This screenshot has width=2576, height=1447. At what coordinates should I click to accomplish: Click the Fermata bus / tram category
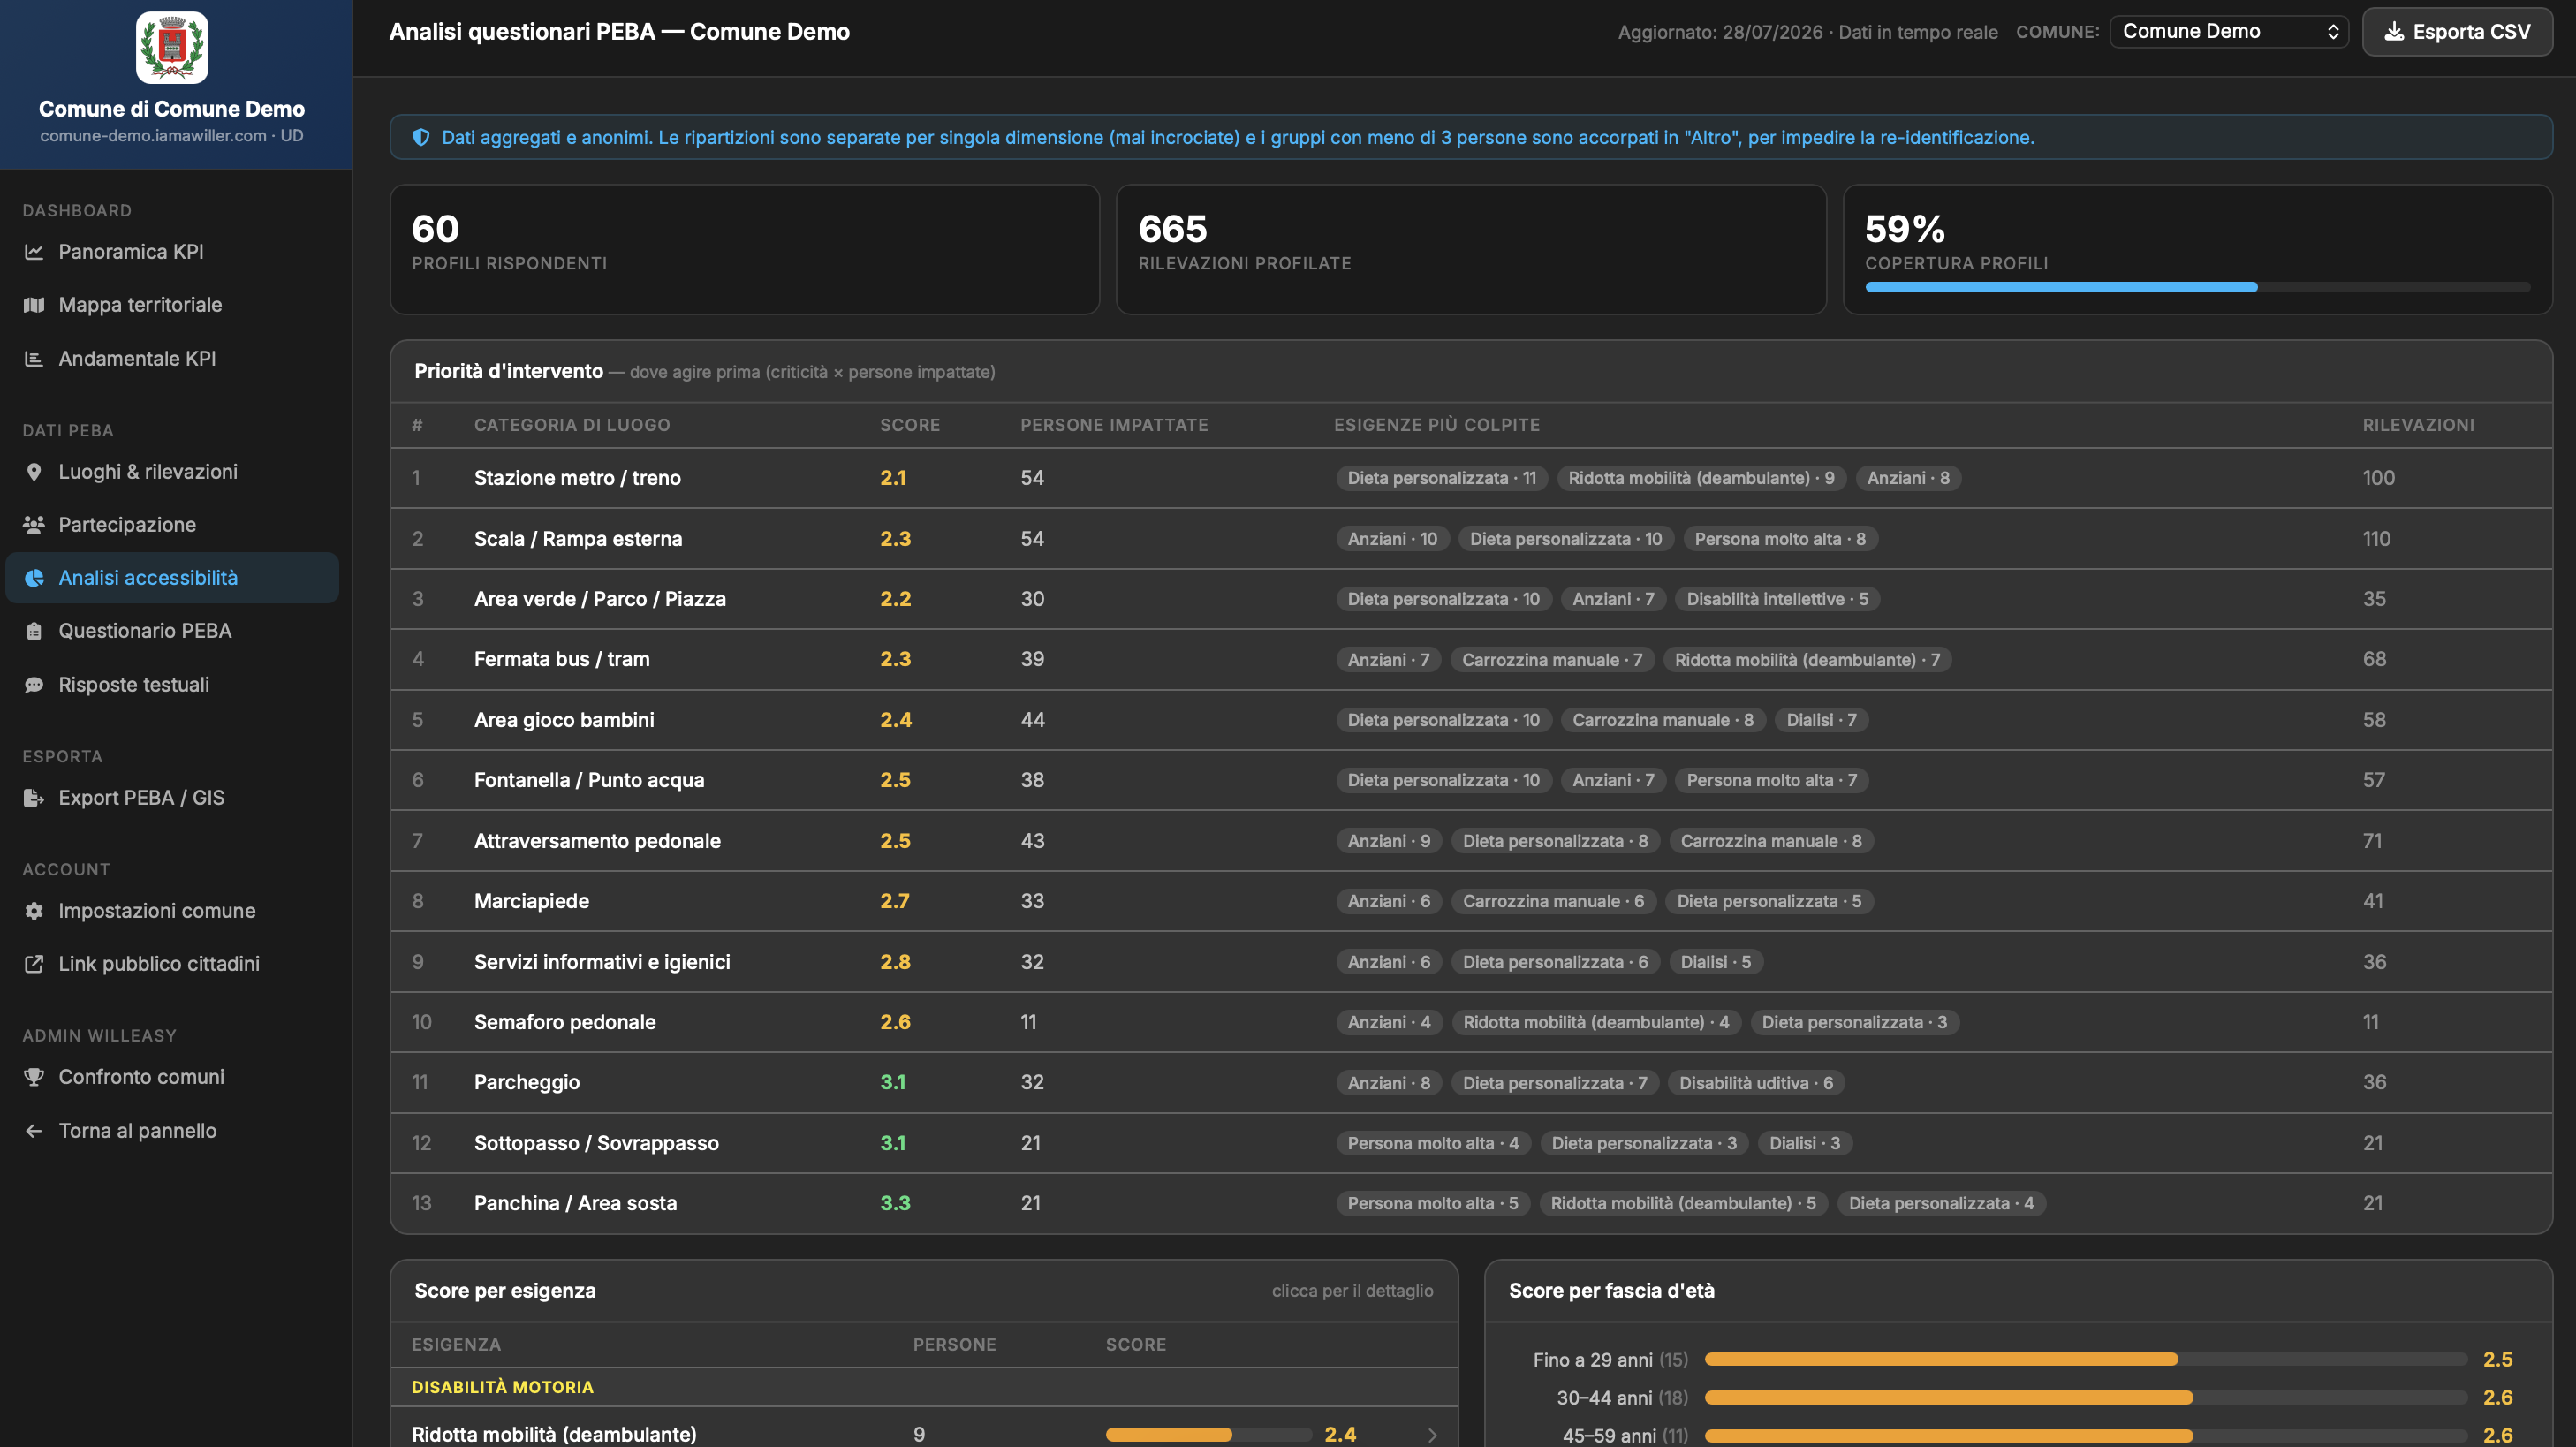[562, 659]
